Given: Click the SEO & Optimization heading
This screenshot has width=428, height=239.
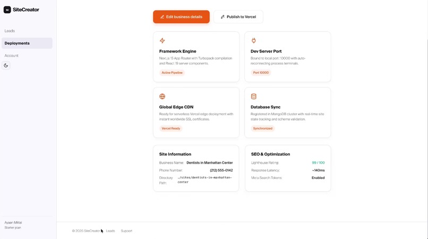Looking at the screenshot, I should [x=270, y=155].
